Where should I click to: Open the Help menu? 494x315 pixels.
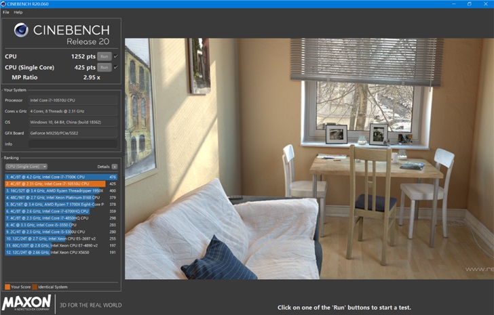tap(18, 12)
